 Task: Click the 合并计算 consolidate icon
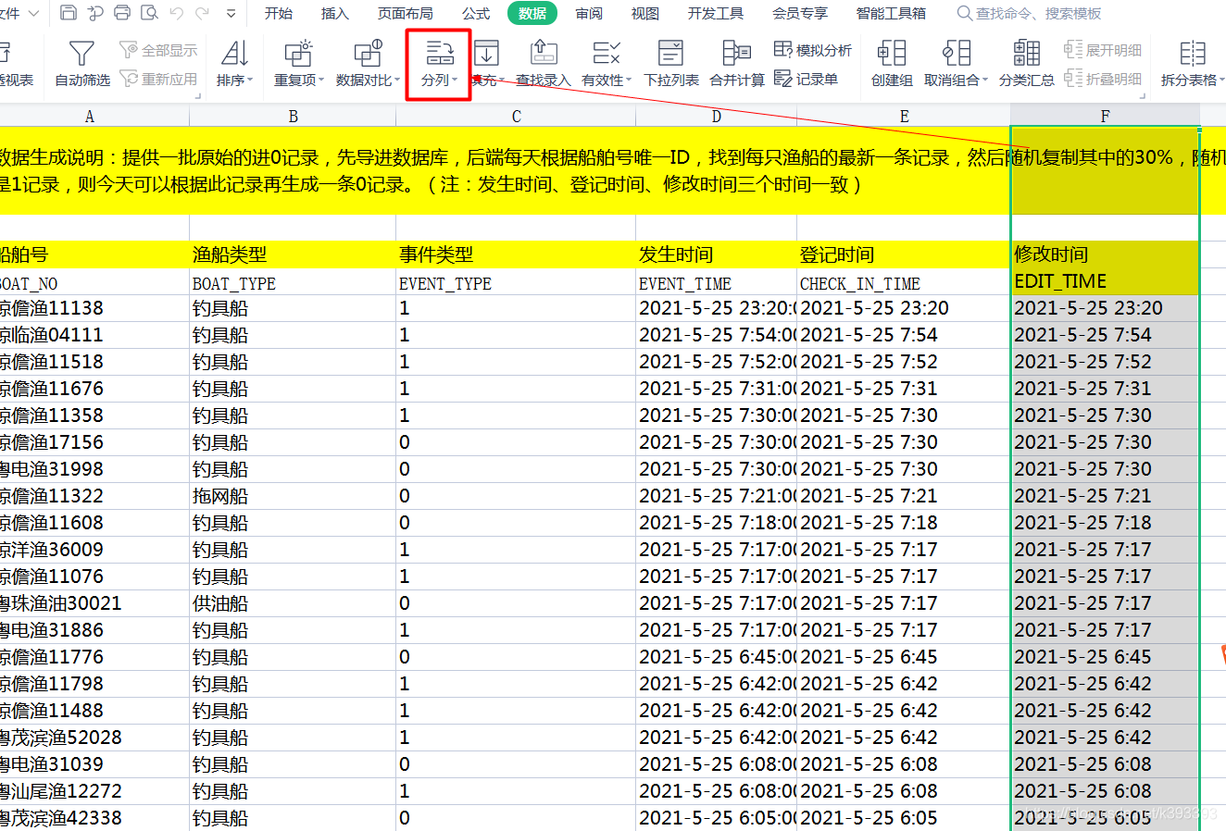tap(737, 54)
